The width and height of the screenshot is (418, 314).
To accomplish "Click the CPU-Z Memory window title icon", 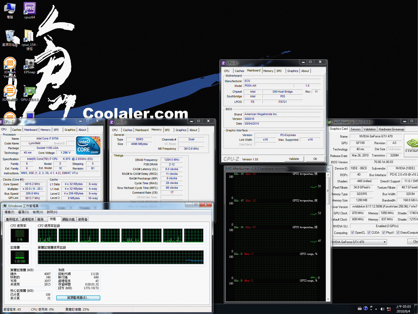I will (112, 122).
